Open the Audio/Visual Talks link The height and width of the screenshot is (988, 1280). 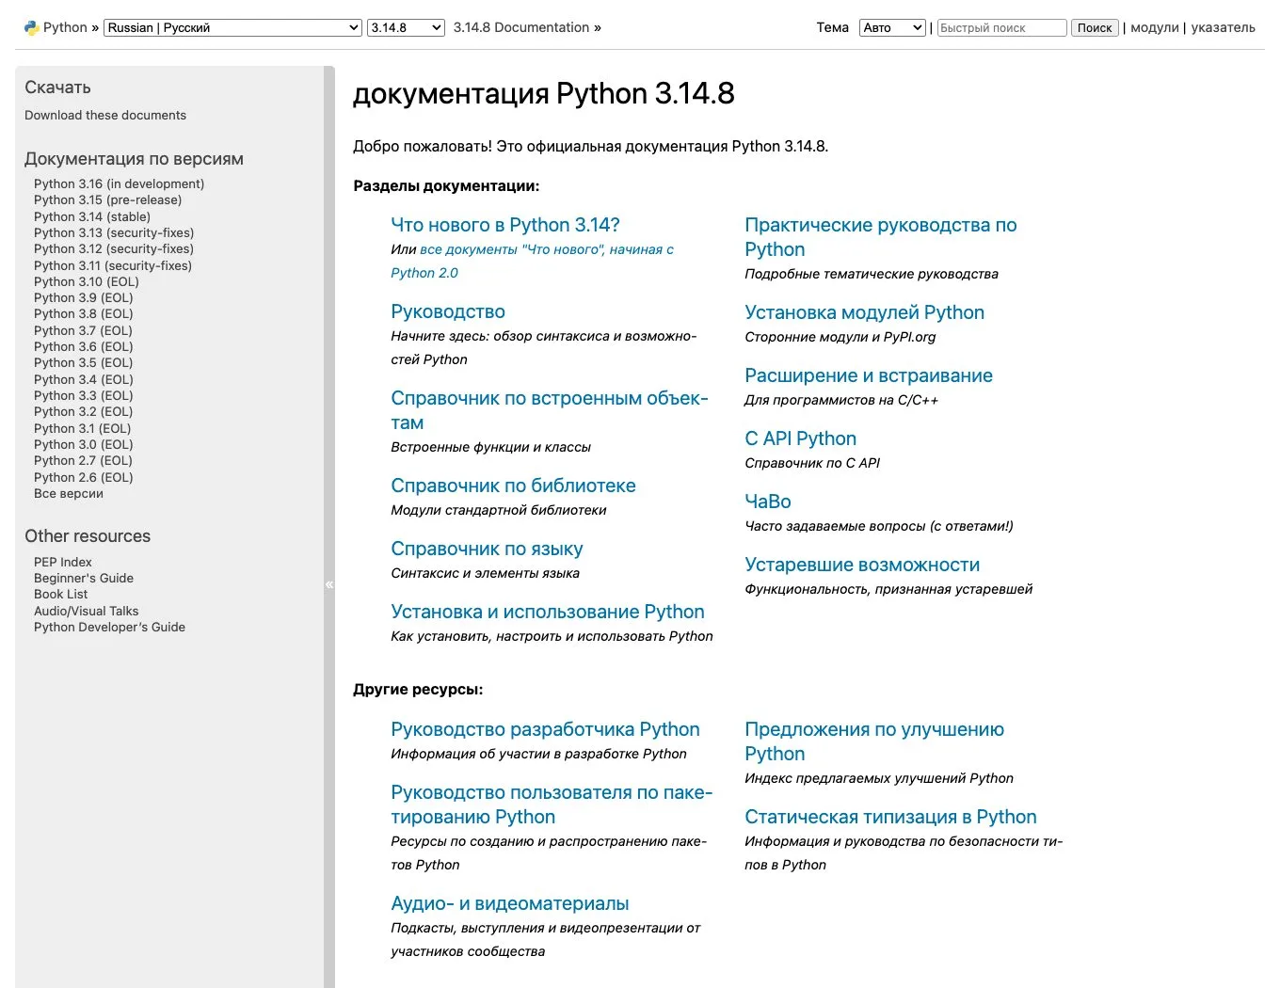click(87, 611)
